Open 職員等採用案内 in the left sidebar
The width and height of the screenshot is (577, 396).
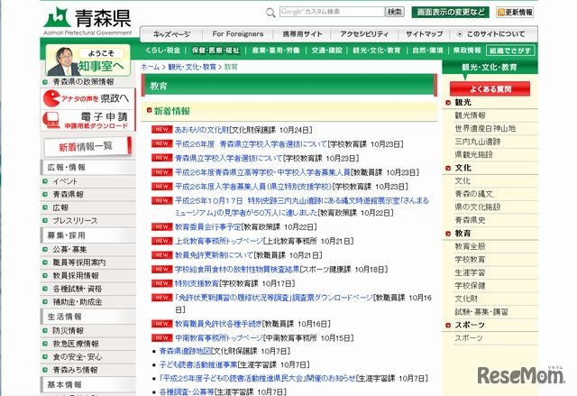tap(79, 262)
